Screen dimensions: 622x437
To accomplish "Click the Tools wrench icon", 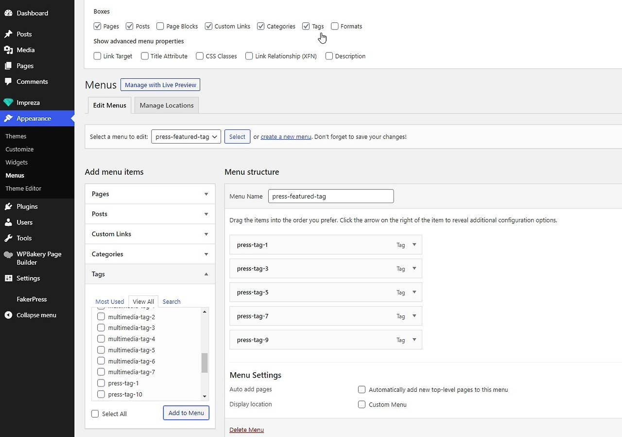I will coord(8,238).
